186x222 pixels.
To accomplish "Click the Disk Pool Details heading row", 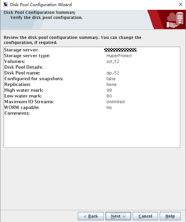I will click(x=92, y=67).
